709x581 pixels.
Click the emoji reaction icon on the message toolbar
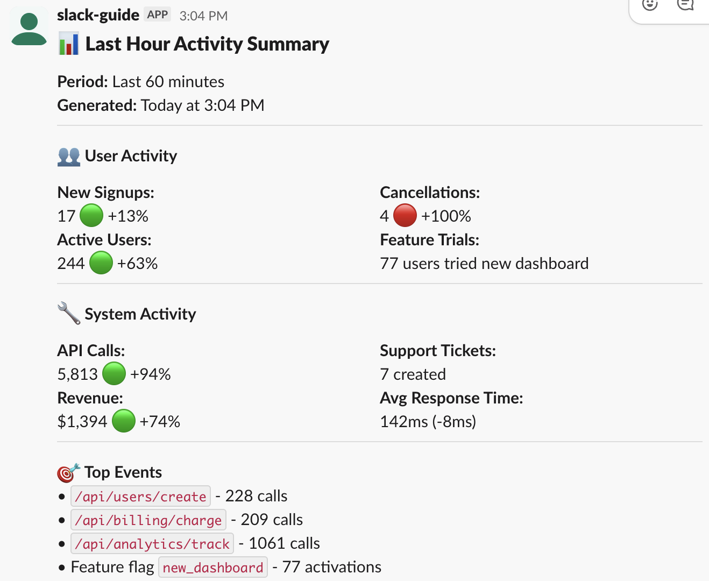tap(649, 5)
